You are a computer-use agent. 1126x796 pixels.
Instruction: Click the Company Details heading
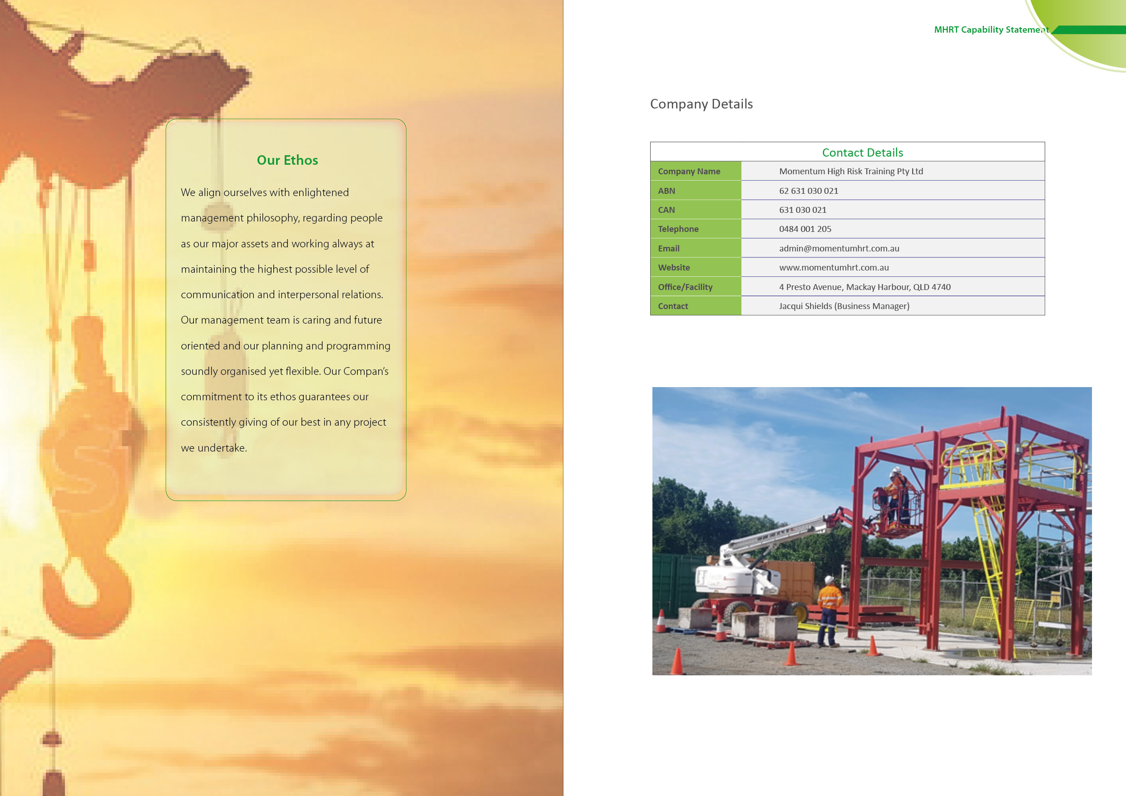coord(701,104)
